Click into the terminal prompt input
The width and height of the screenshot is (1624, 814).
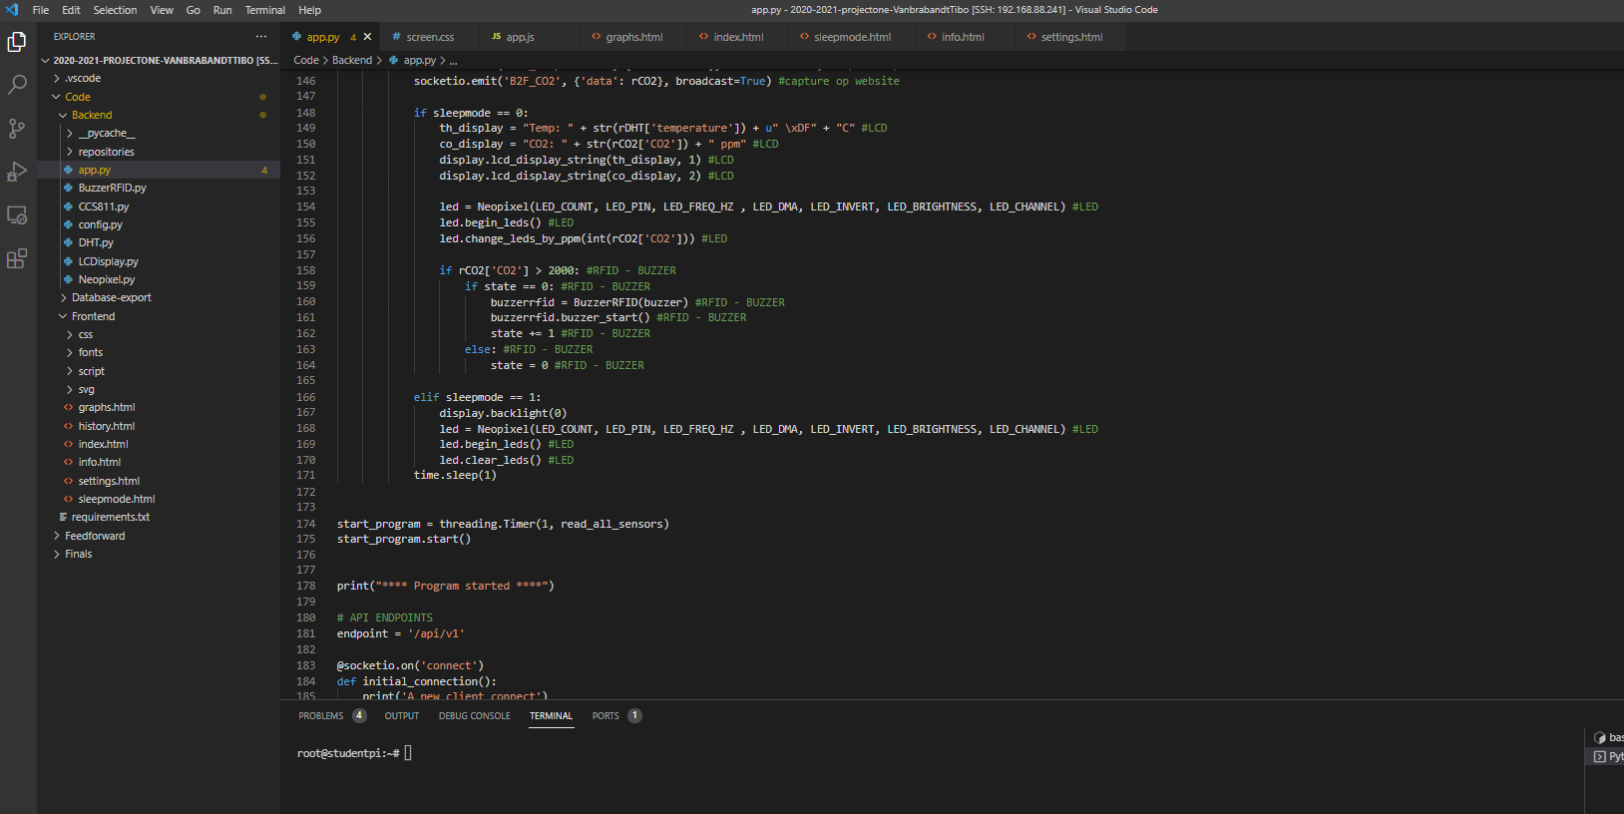point(408,753)
